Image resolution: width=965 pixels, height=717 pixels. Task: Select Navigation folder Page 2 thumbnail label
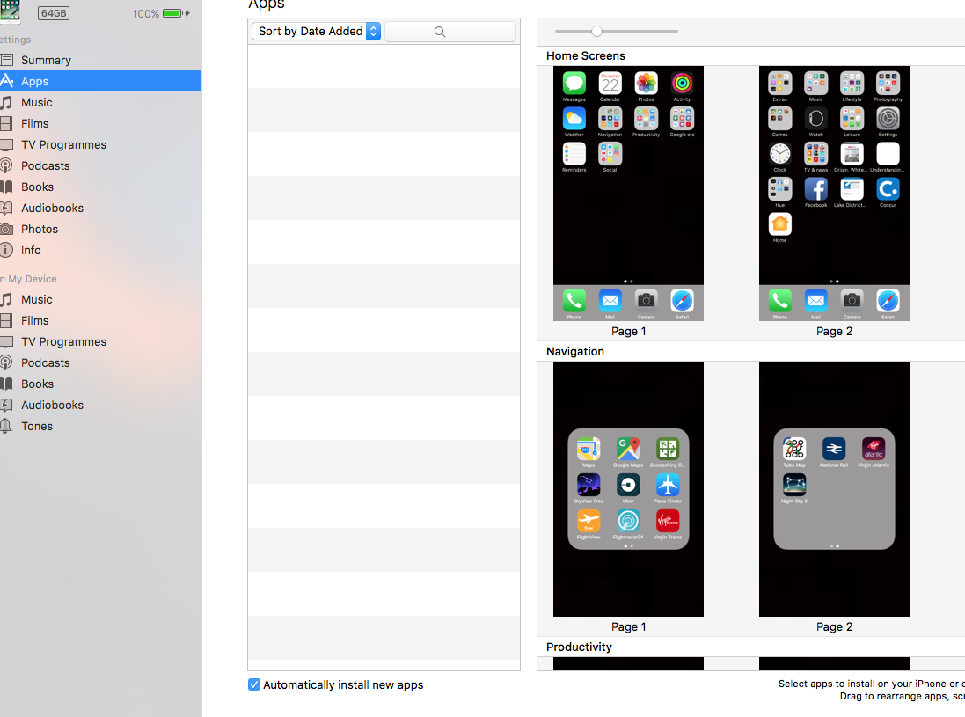point(834,626)
